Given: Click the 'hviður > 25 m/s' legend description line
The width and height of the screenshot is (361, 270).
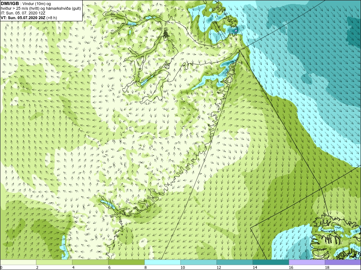Looking at the screenshot, I should tap(41, 8).
